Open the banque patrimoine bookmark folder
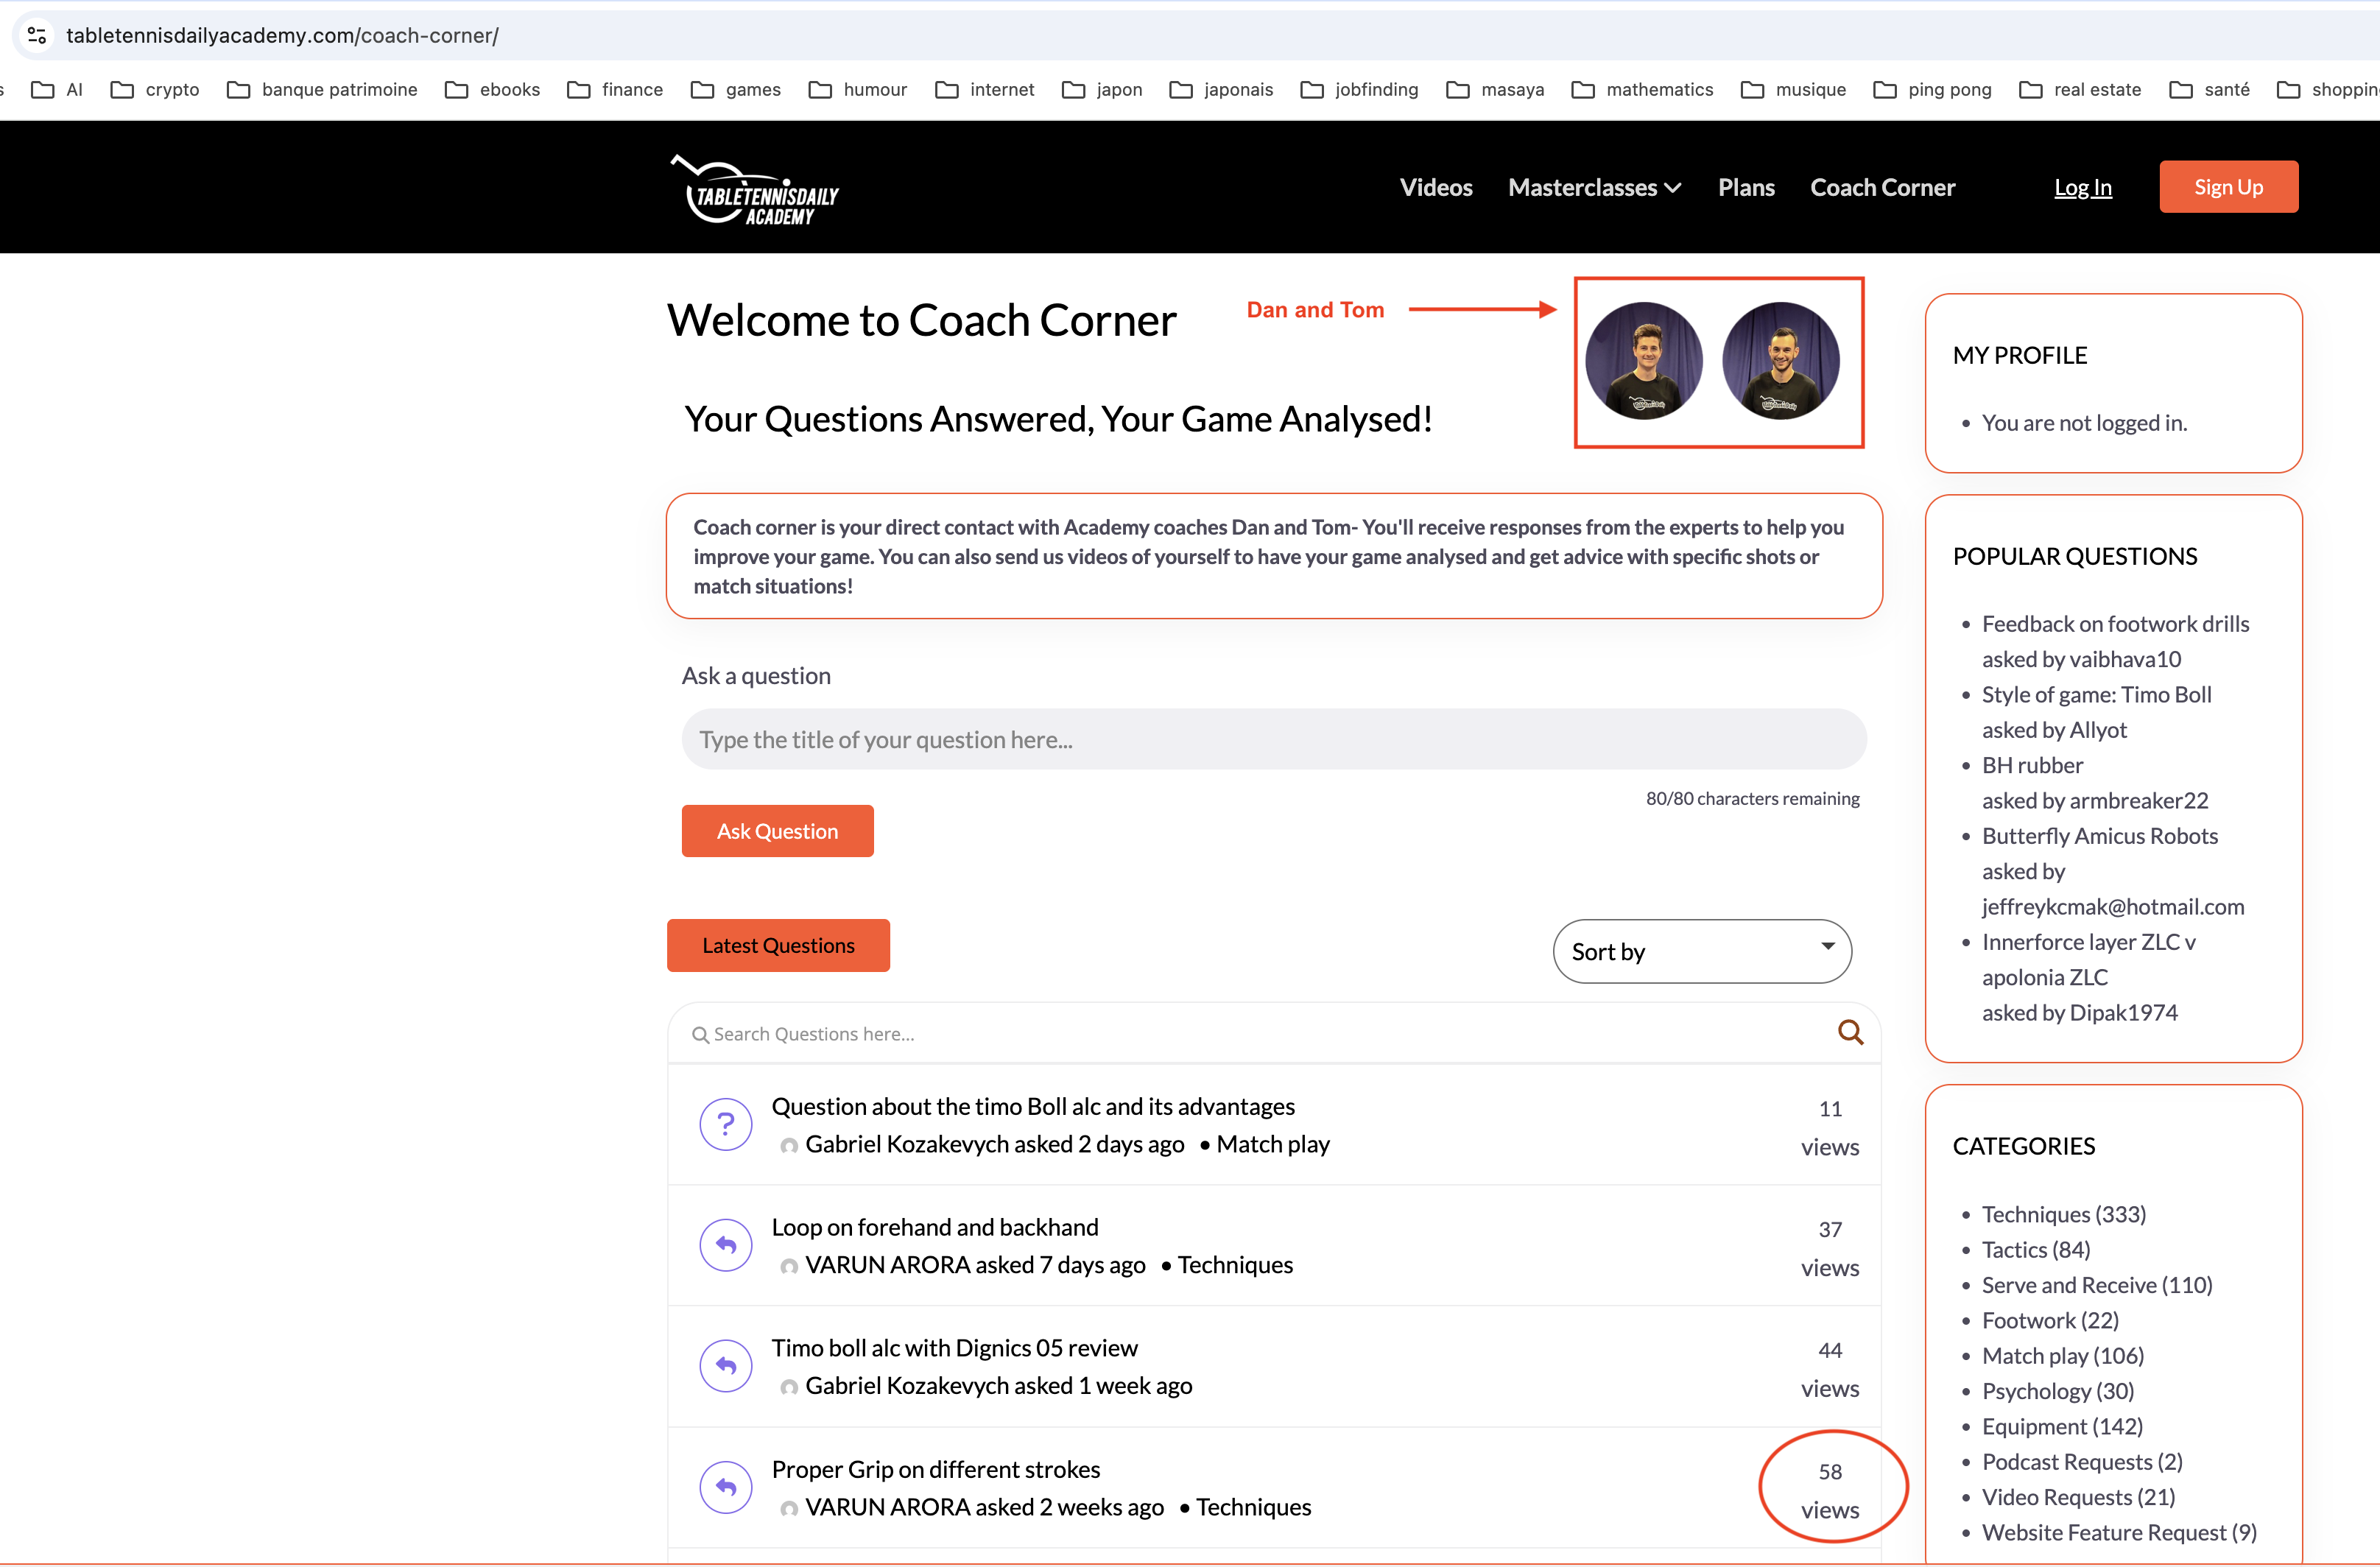 click(x=322, y=90)
